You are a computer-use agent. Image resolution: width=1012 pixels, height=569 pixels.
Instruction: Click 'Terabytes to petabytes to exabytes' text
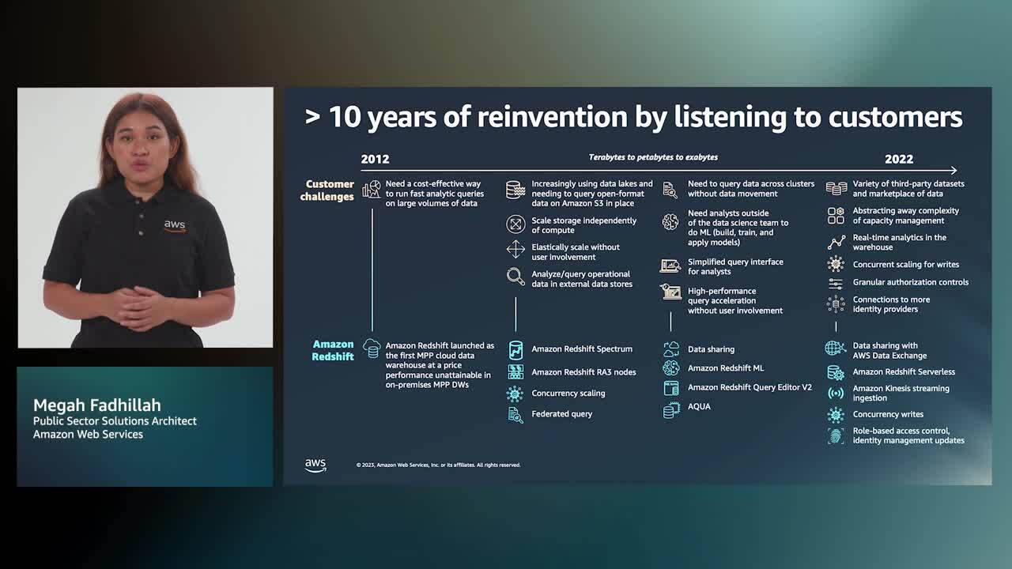click(653, 157)
